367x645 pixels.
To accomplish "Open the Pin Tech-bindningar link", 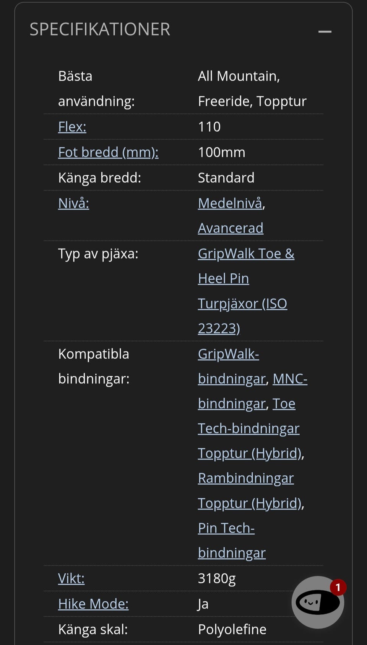I will coord(226,528).
